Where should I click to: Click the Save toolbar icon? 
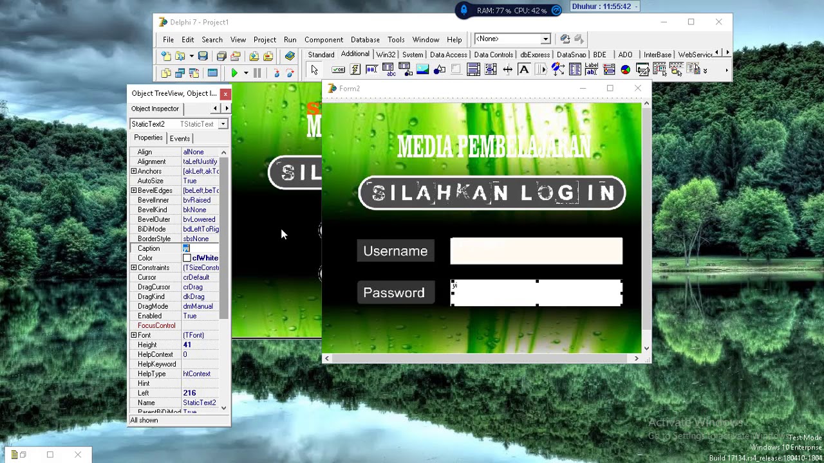pos(203,56)
